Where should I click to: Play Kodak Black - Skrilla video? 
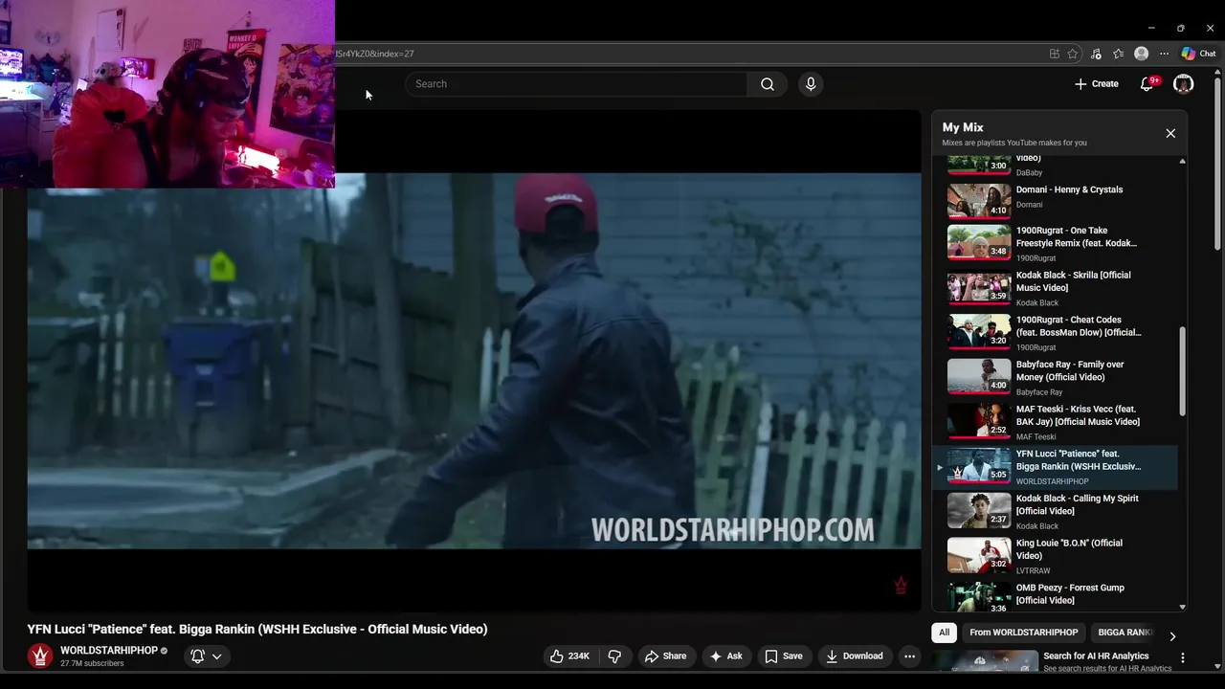1055,288
